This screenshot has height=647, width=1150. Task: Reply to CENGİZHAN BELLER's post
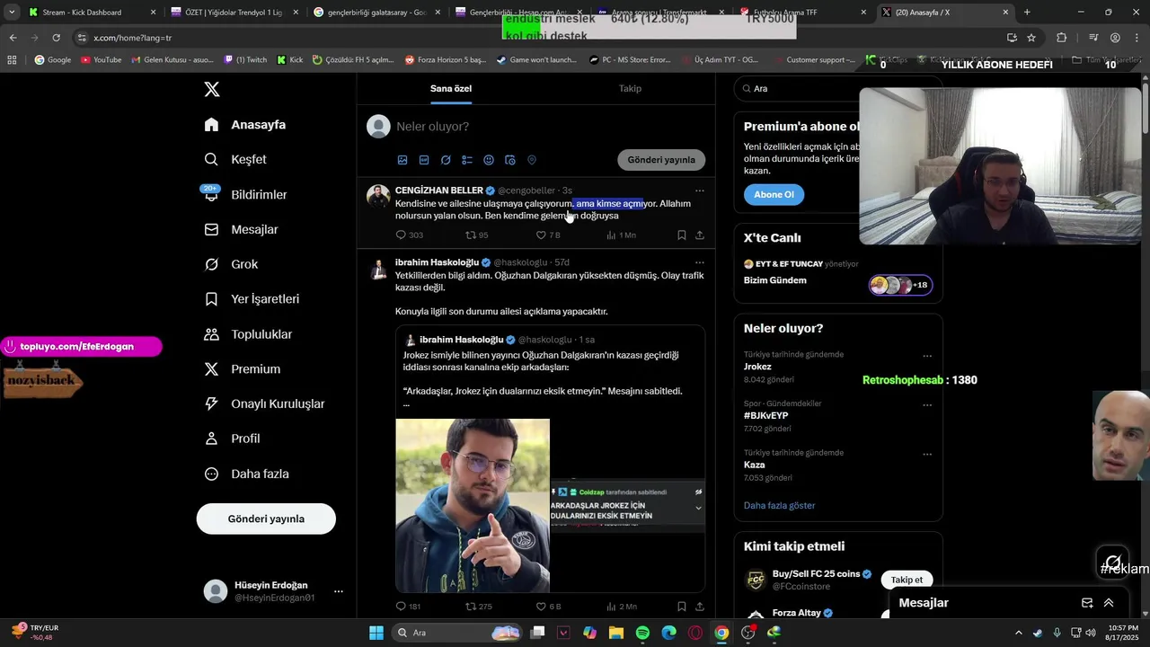(x=409, y=235)
